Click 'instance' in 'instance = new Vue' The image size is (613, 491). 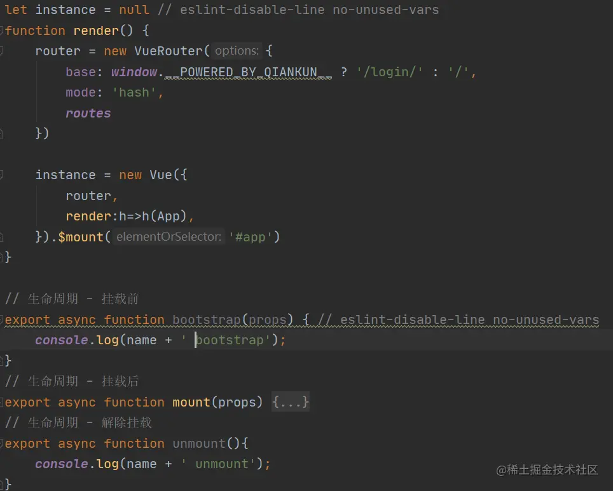click(x=65, y=175)
